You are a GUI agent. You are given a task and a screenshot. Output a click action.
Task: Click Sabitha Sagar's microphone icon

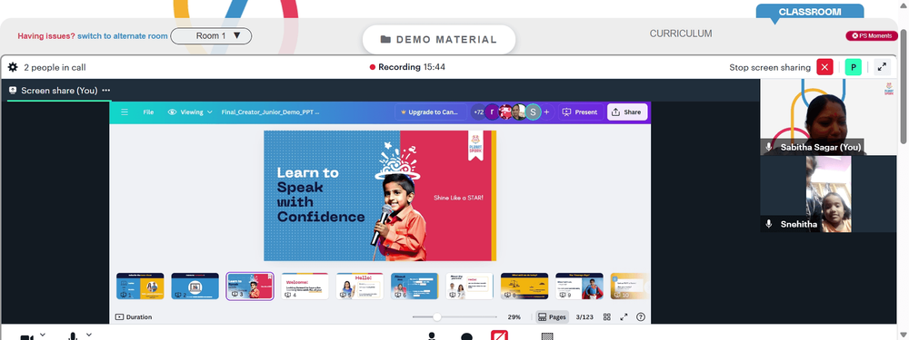click(769, 147)
